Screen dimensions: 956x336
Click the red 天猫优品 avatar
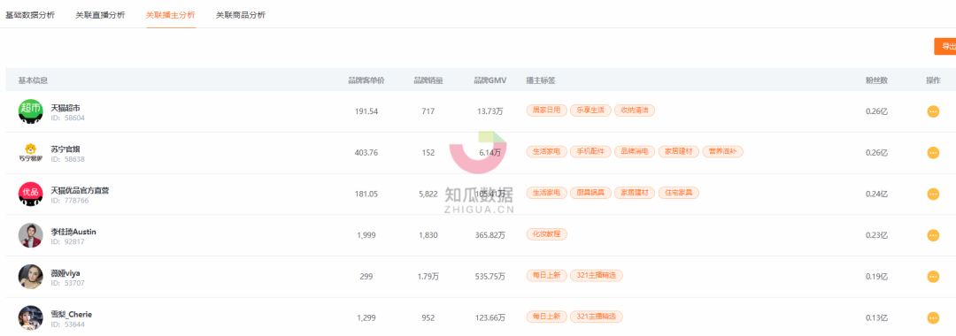point(30,195)
